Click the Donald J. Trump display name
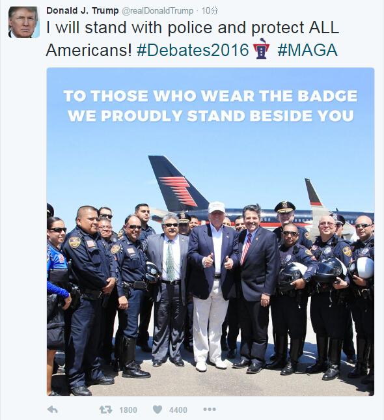The width and height of the screenshot is (384, 420). (x=83, y=10)
